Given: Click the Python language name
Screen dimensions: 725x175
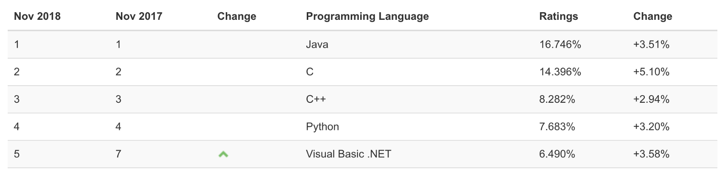Looking at the screenshot, I should click(322, 127).
